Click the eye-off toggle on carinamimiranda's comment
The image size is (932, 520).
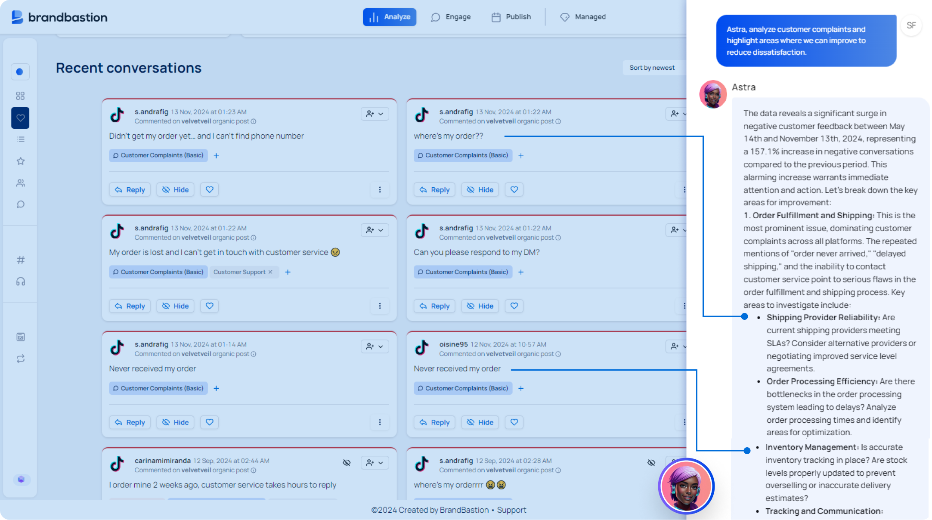coord(347,462)
